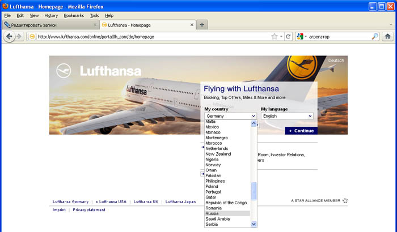Open the Lufthansa USA footer link

click(x=113, y=201)
